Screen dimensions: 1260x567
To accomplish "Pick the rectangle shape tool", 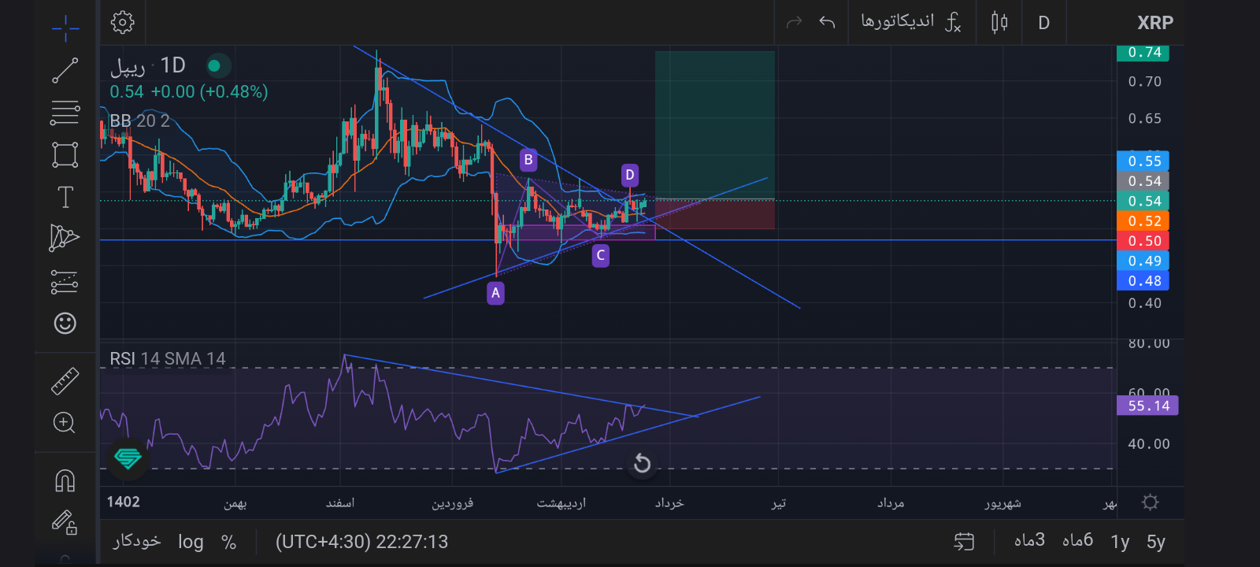I will coord(65,154).
